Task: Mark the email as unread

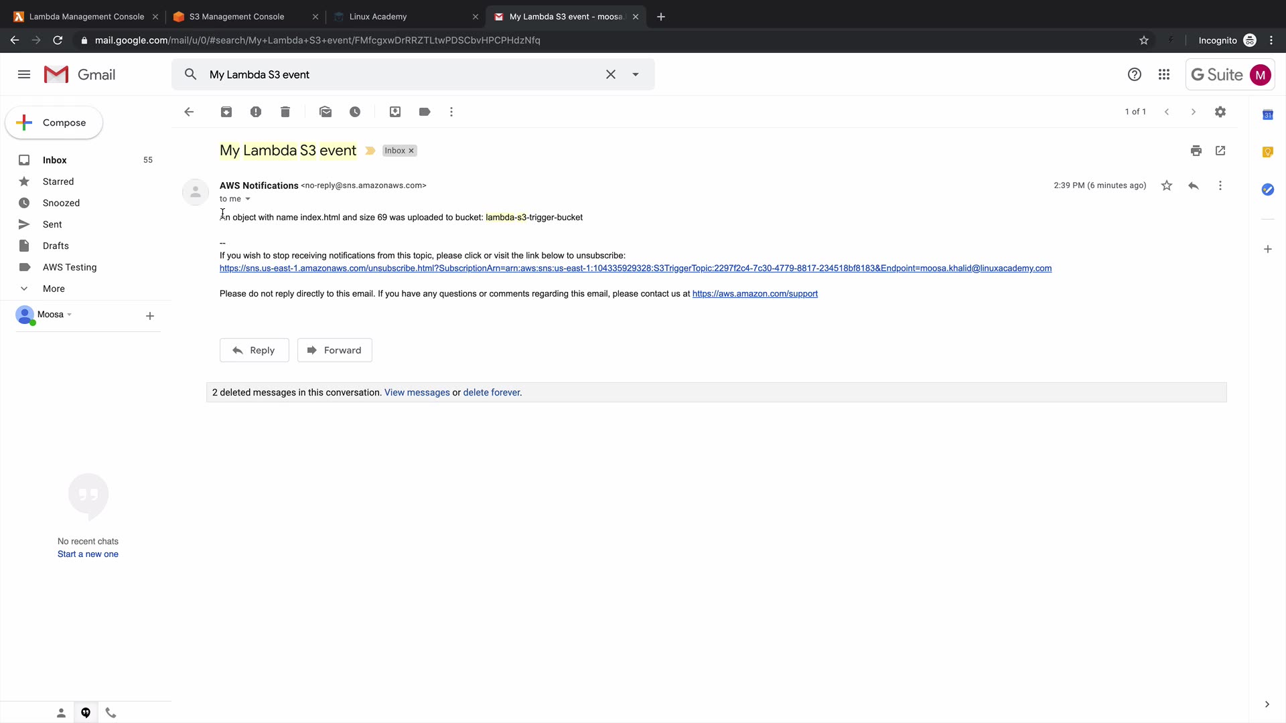Action: 326,112
